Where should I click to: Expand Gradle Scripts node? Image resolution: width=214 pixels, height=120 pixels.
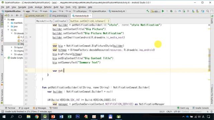pyautogui.click(x=5, y=58)
